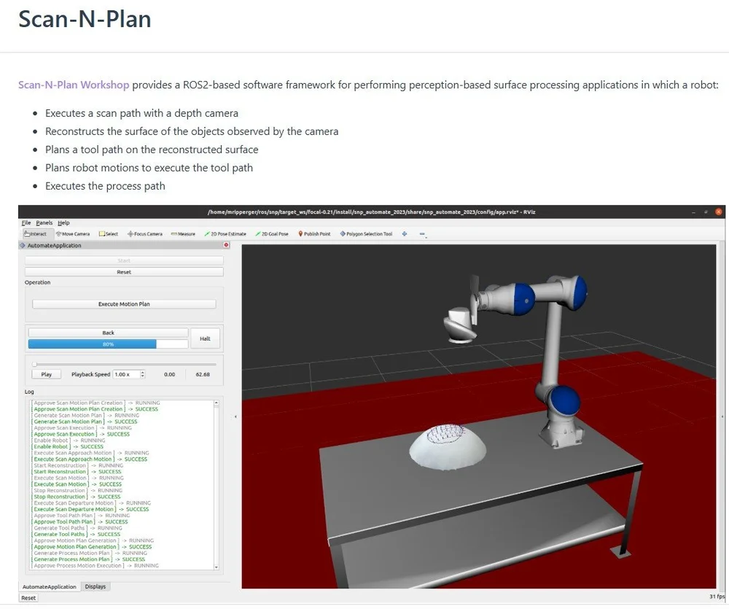Activate the Focus Camera tool
The width and height of the screenshot is (729, 609).
point(145,234)
